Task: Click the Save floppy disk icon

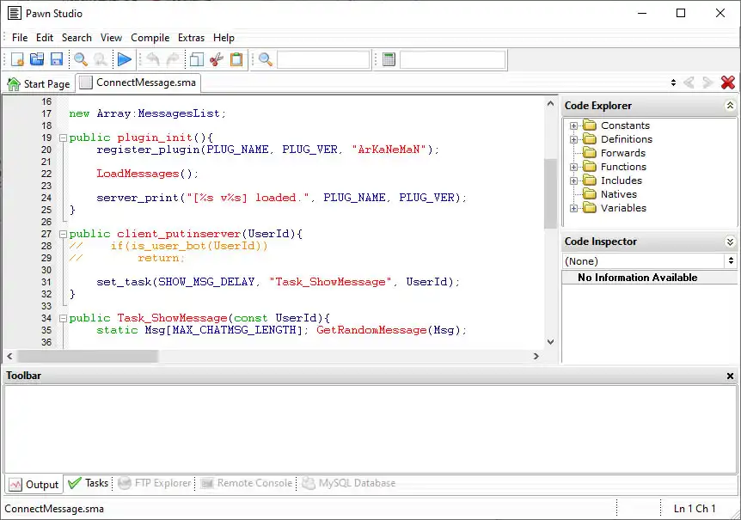Action: tap(57, 59)
